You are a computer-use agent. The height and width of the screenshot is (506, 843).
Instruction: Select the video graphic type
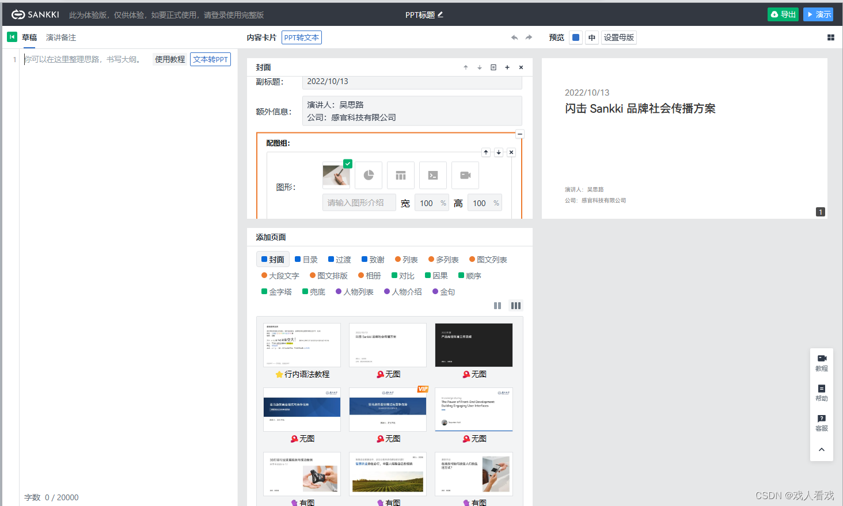click(465, 175)
